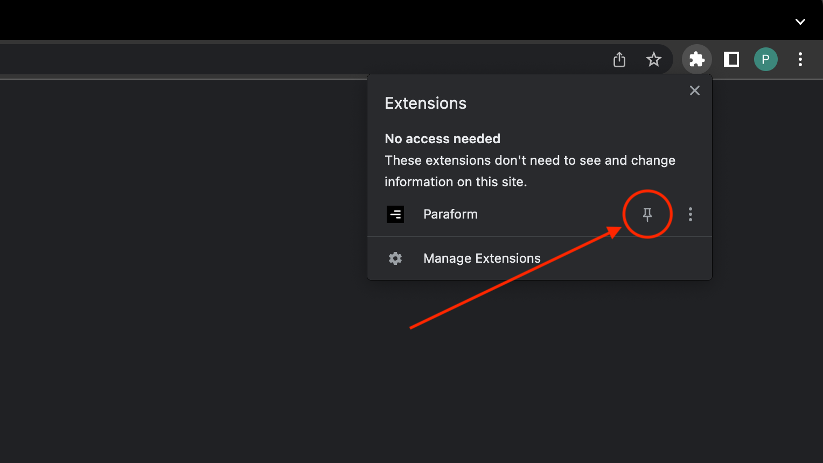Select Manage Extensions from the popup
823x463 pixels.
[482, 258]
